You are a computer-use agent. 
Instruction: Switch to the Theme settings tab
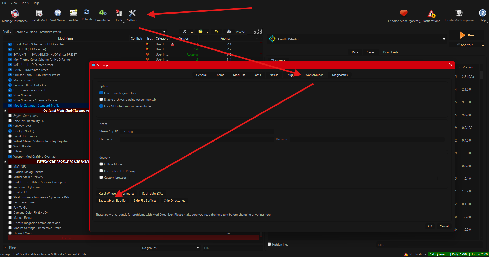click(220, 75)
